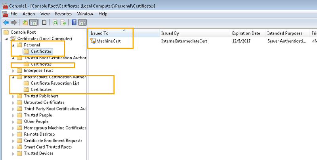
Task: Select the Untrusted Certificates folder
Action: (x=44, y=102)
